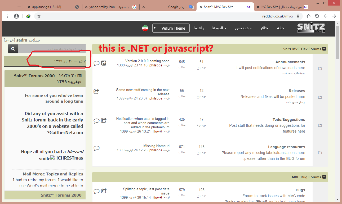
Task: Expand the شخصی navigation dropdown
Action: pos(243,28)
